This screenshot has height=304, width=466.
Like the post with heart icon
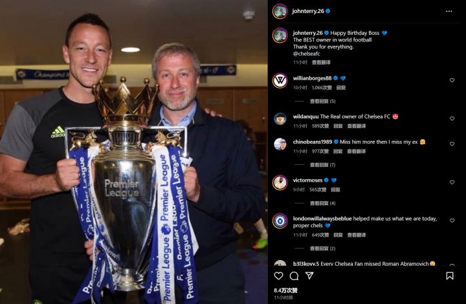(x=278, y=276)
